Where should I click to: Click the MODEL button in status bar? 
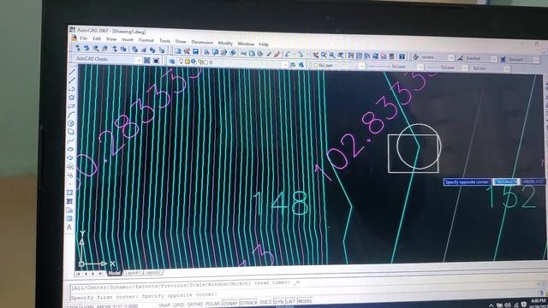[x=305, y=301]
